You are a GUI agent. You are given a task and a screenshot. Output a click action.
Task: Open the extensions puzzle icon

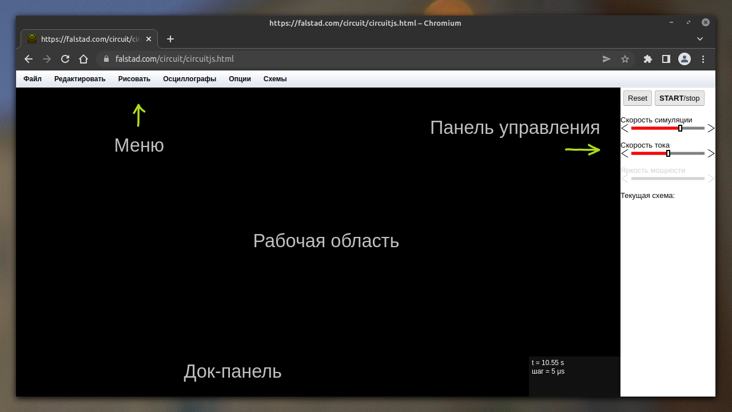click(x=648, y=59)
